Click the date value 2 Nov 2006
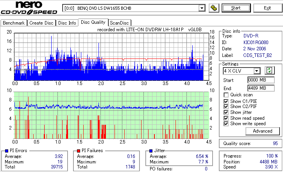Viewport: 283px width, 172px height. [254, 49]
